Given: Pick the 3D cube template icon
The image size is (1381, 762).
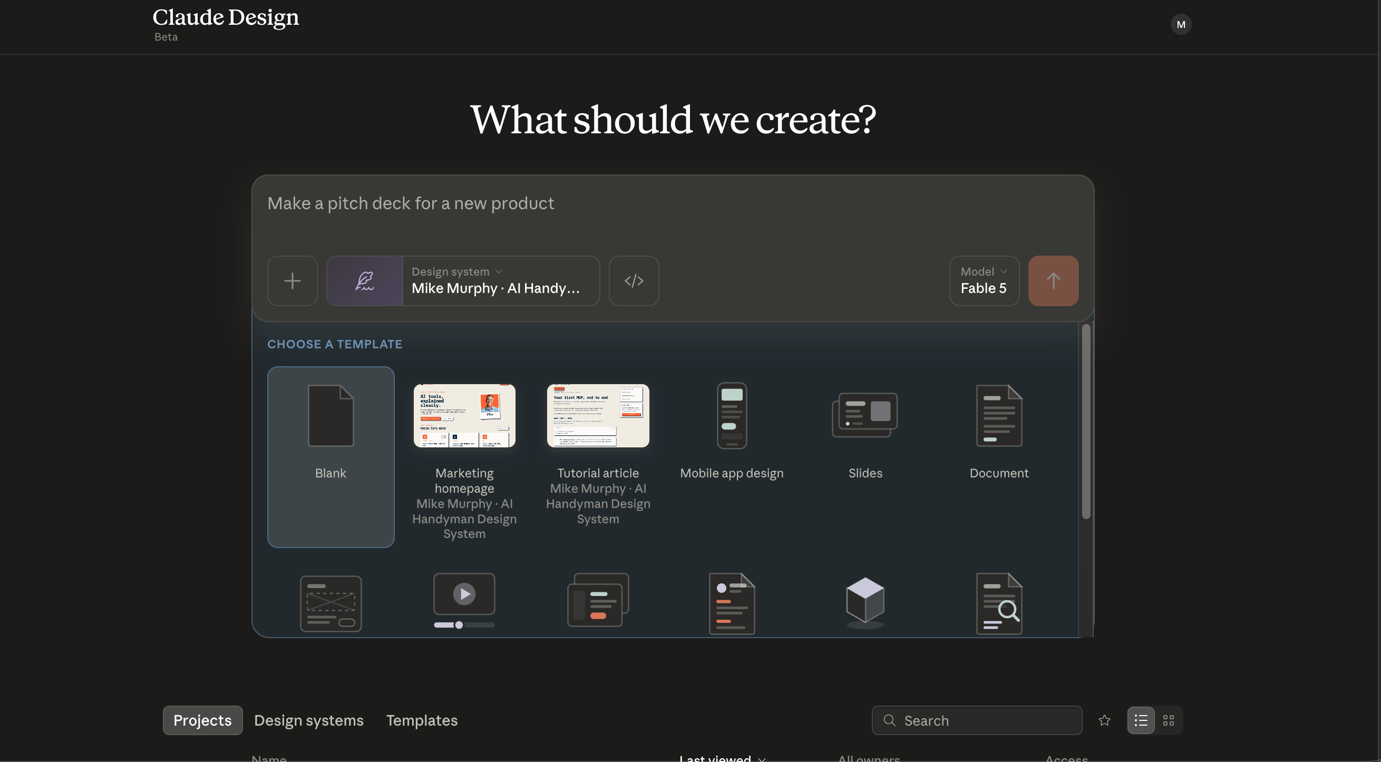Looking at the screenshot, I should (x=865, y=602).
